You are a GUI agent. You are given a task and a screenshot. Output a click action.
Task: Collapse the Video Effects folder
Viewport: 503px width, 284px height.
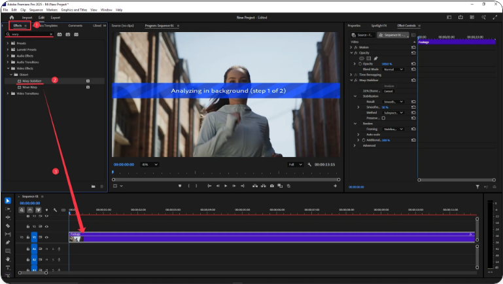8,67
